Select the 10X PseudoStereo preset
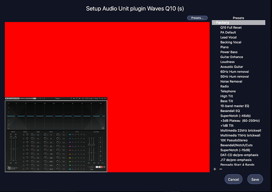272x192 pixels. pyautogui.click(x=234, y=140)
